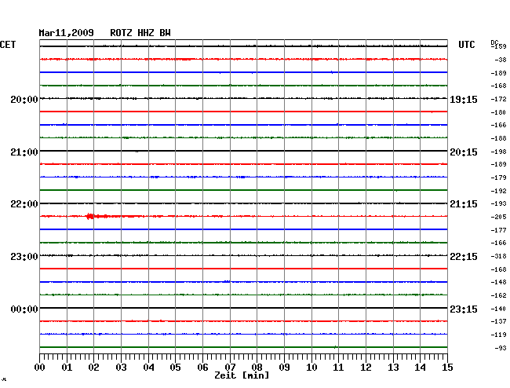This screenshot has width=510, height=388.
Task: Click the 13 minute axis label
Action: 393,368
